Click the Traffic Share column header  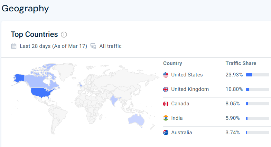[241, 63]
